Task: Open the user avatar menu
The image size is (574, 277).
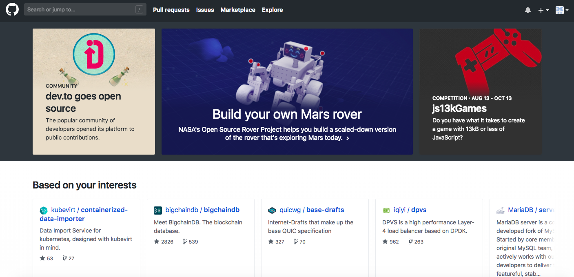Action: (562, 10)
